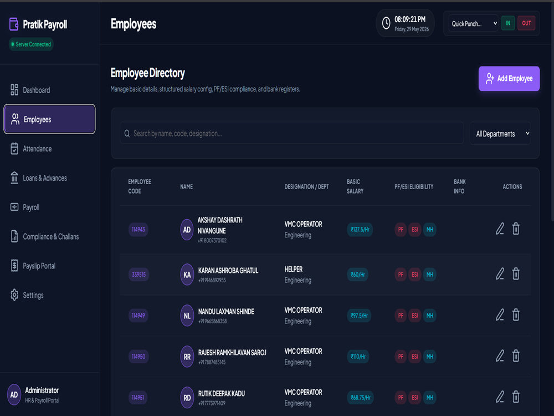Click the RD avatar of Rutik Deepak Kadu
Image resolution: width=554 pixels, height=416 pixels.
[x=187, y=398]
